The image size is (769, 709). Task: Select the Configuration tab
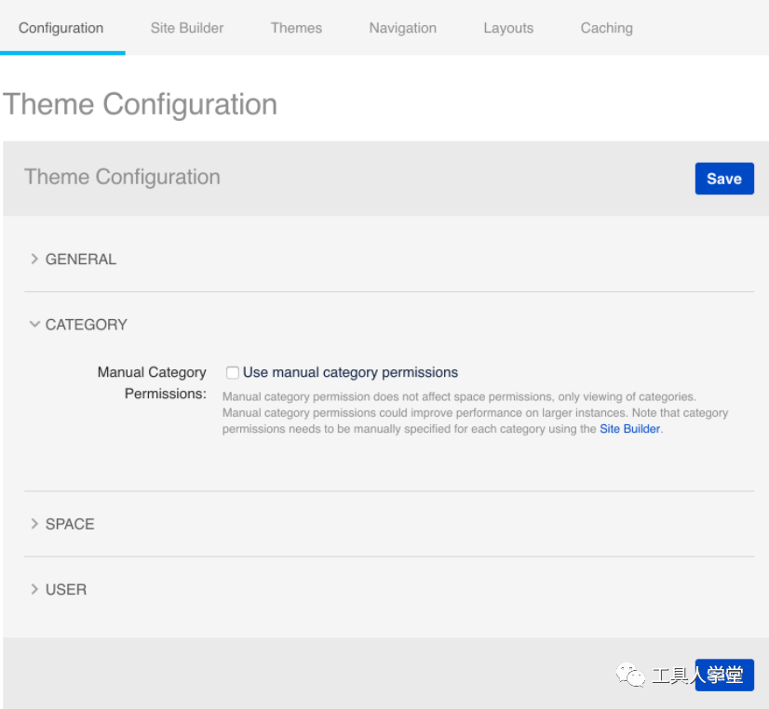(61, 28)
